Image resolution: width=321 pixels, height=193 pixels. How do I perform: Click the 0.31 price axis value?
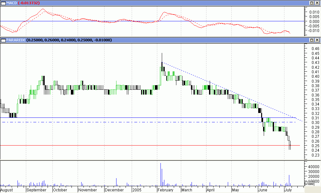(315, 118)
